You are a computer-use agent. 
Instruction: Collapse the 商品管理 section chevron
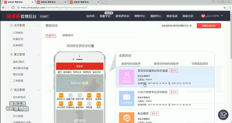(x=38, y=90)
